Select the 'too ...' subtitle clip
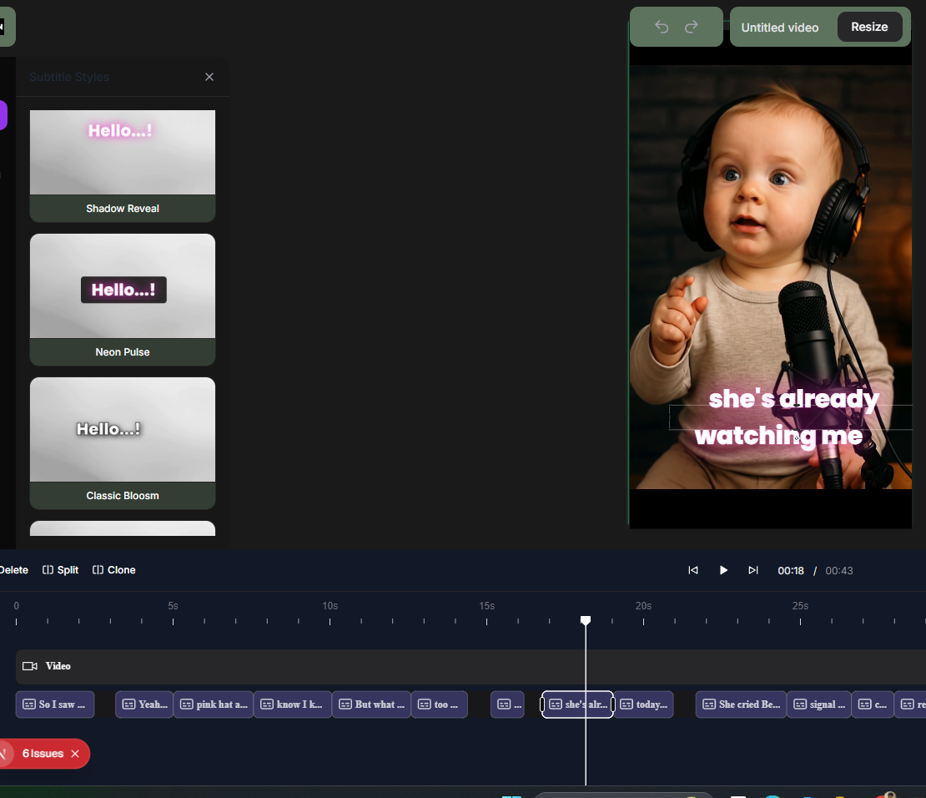This screenshot has width=926, height=798. point(440,705)
